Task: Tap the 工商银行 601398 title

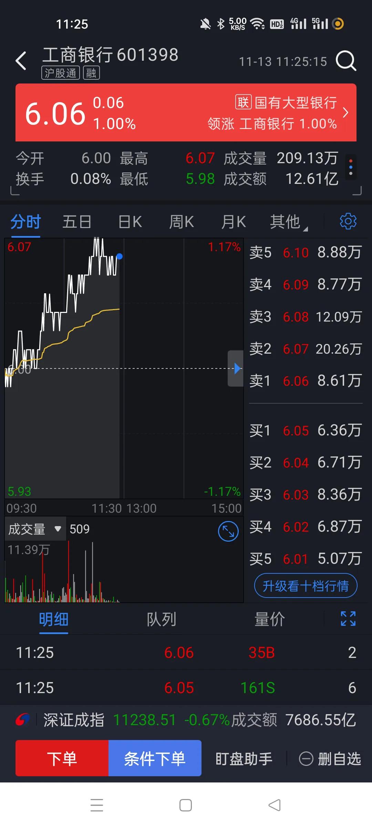Action: pos(110,55)
